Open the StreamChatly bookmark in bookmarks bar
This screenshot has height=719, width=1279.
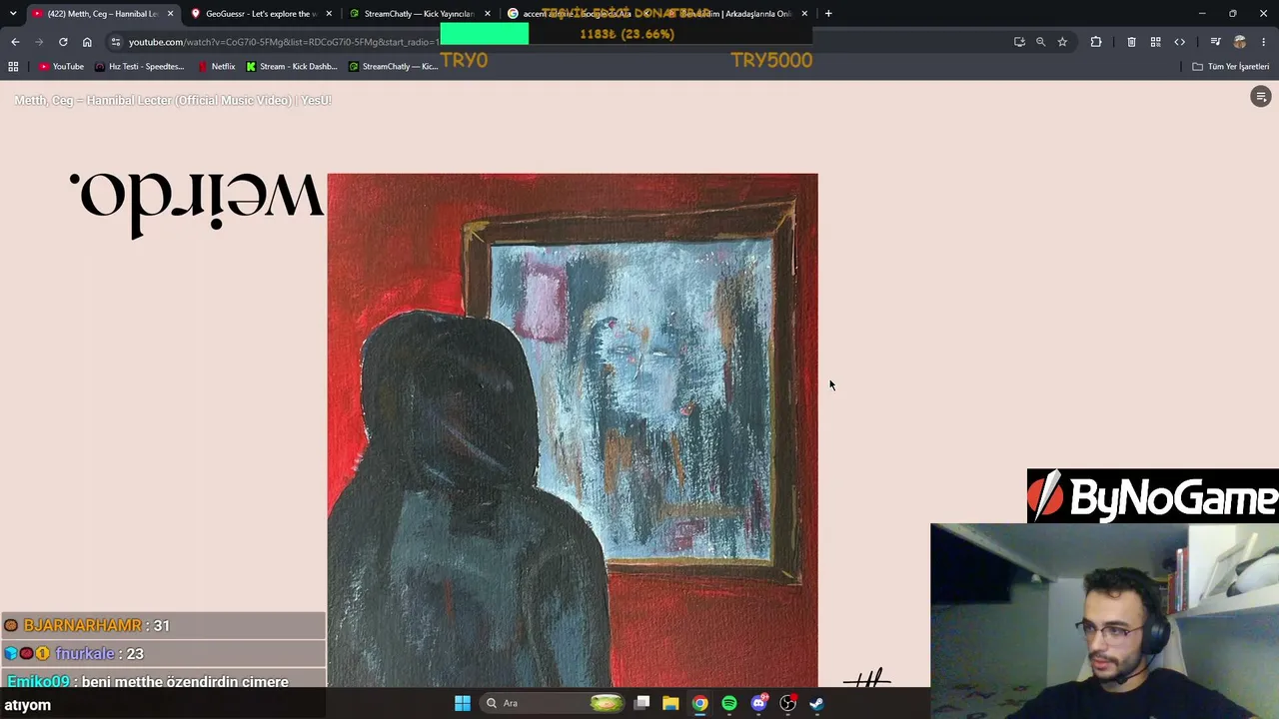click(x=394, y=67)
